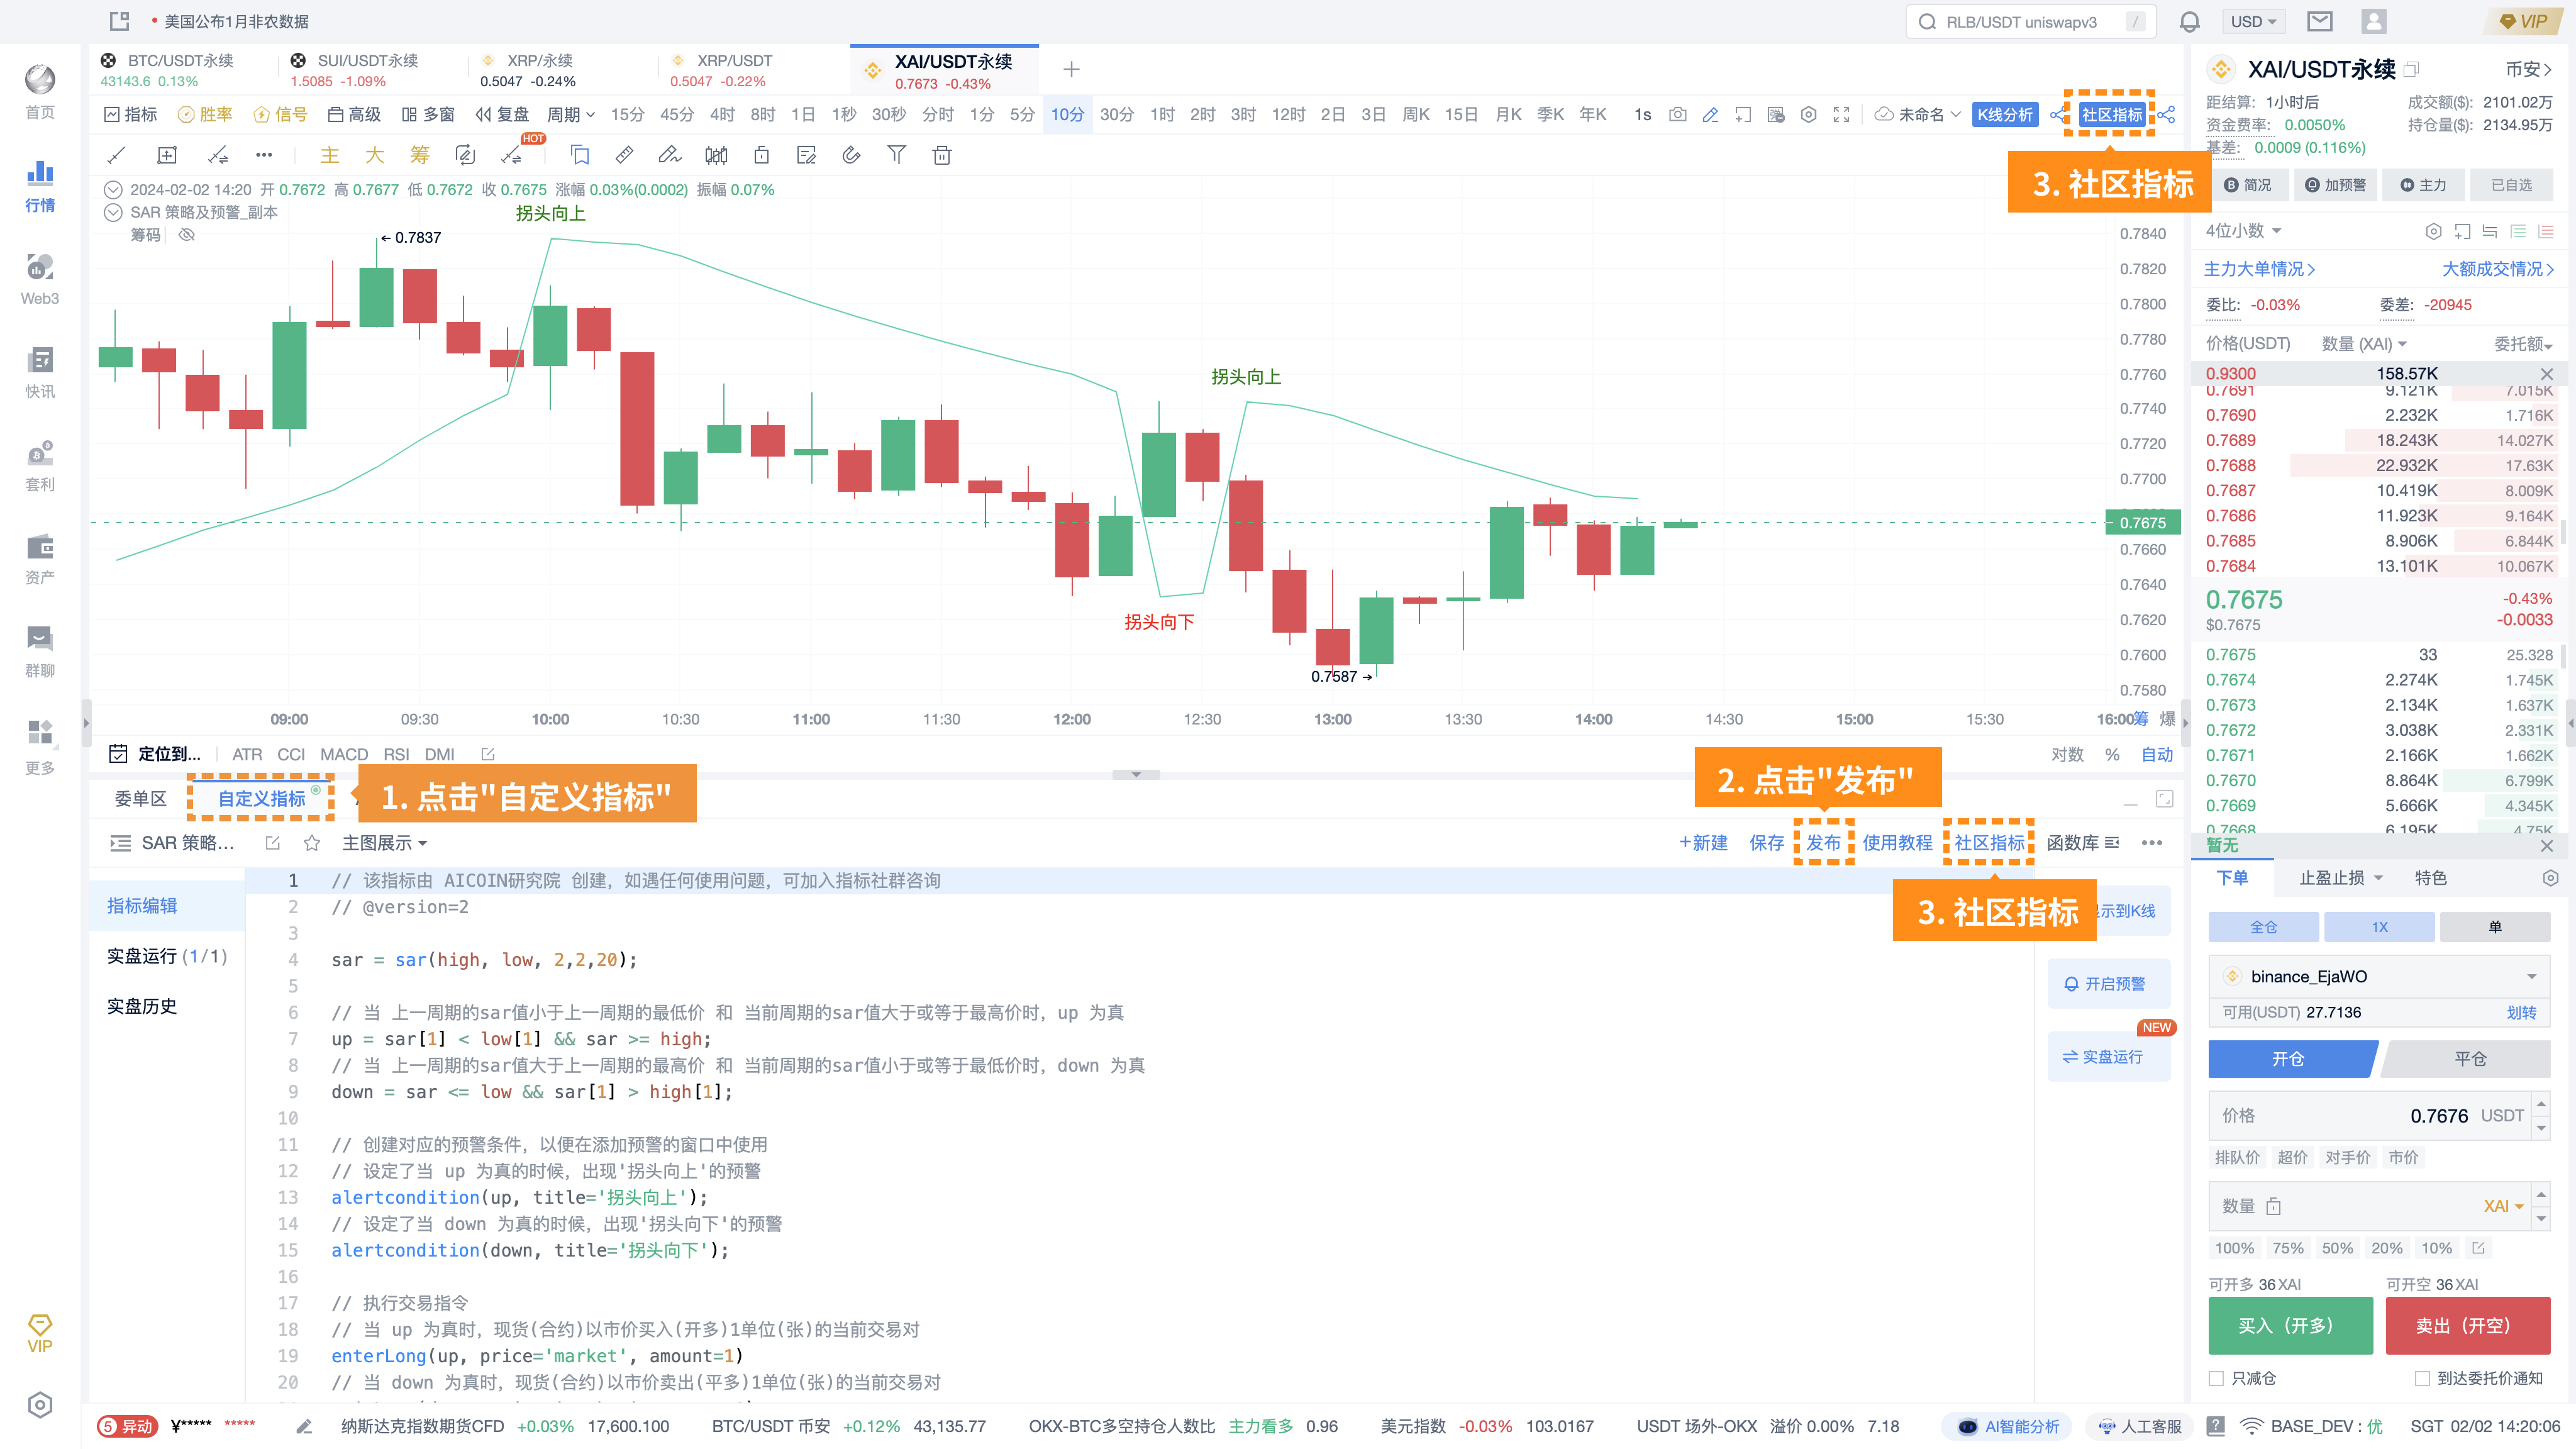Open the XAI quantity unit dropdown
Screen dimensions: 2576x1449
pos(2503,1206)
